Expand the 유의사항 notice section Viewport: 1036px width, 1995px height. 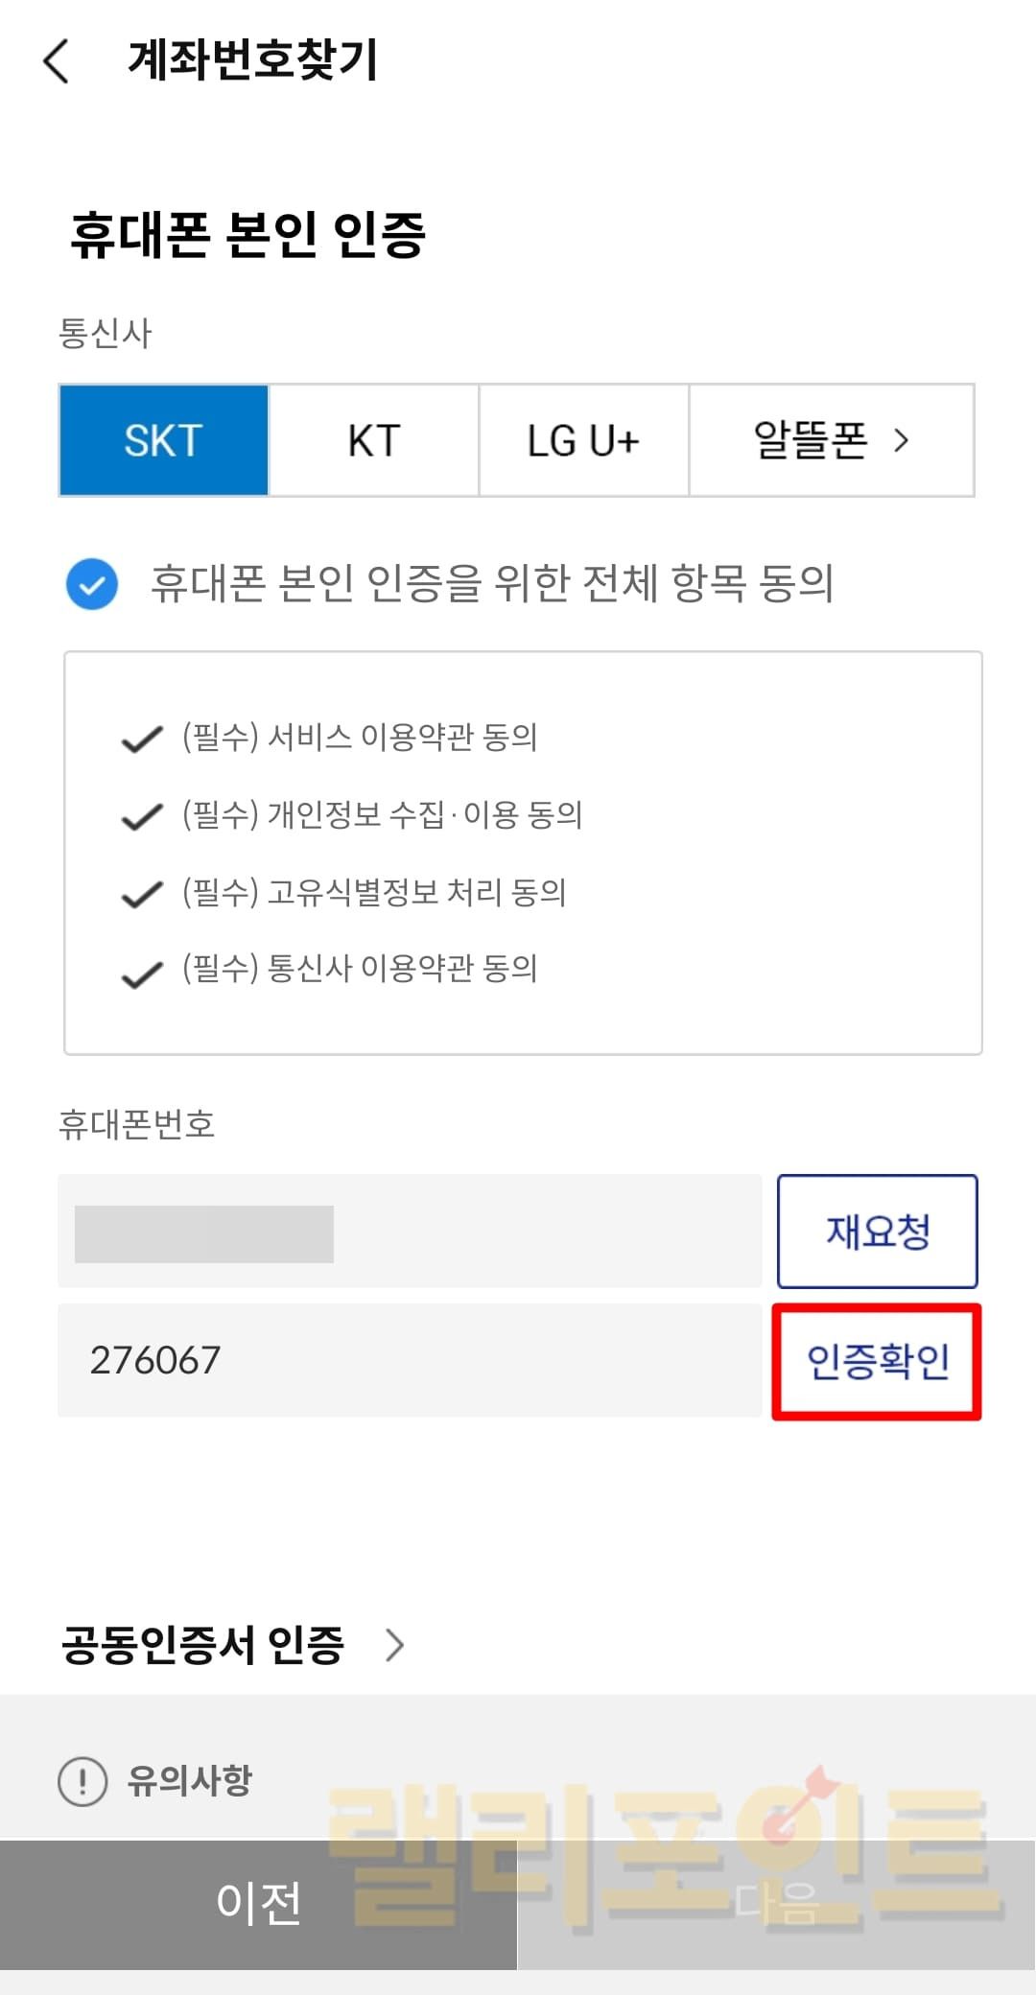tap(190, 1781)
